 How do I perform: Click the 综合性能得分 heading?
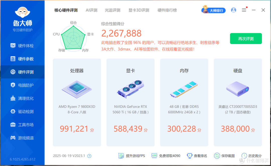113,24
